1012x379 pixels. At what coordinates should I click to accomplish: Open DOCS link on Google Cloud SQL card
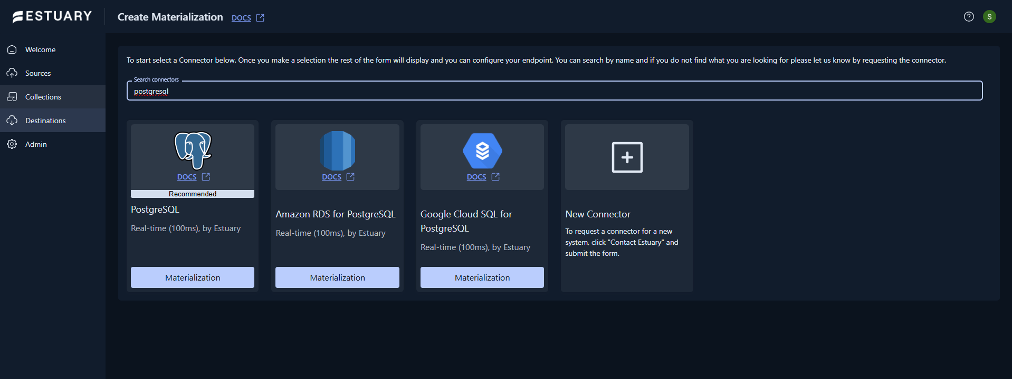pos(476,177)
